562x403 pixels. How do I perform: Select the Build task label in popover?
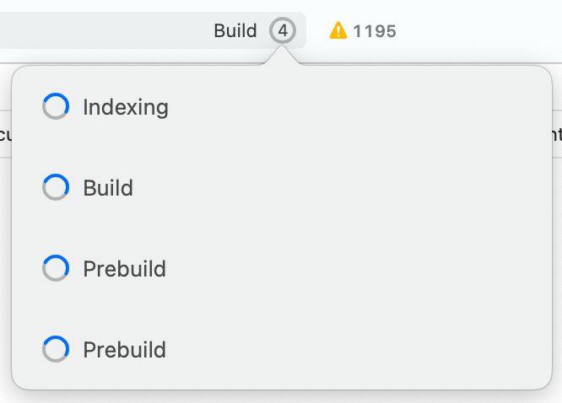(x=108, y=188)
